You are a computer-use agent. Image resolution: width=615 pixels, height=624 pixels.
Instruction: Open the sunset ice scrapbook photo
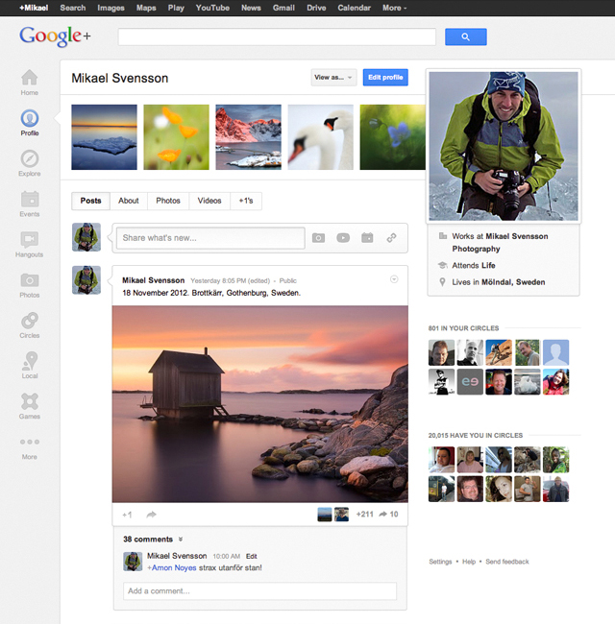(x=105, y=137)
